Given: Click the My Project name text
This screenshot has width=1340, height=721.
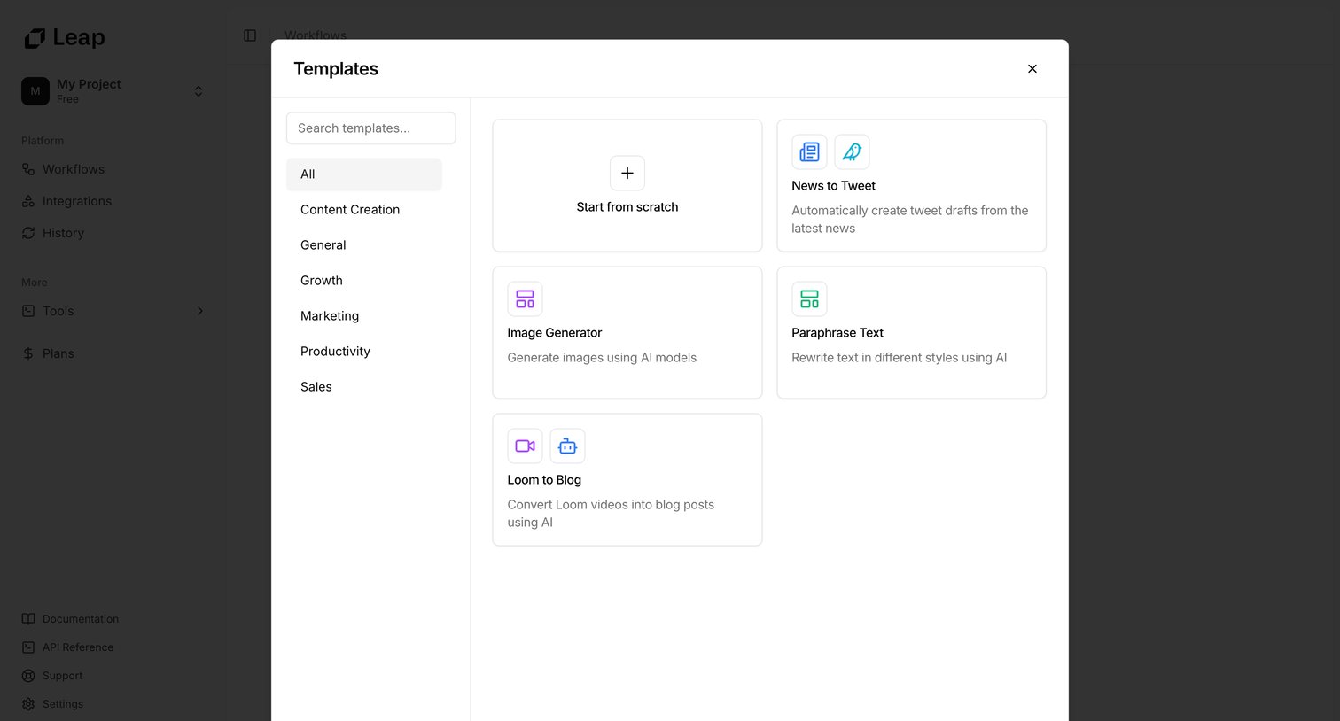Looking at the screenshot, I should pos(89,84).
